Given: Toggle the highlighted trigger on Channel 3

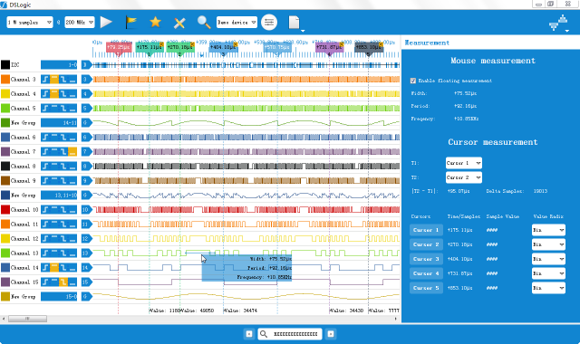Looking at the screenshot, I should point(54,80).
